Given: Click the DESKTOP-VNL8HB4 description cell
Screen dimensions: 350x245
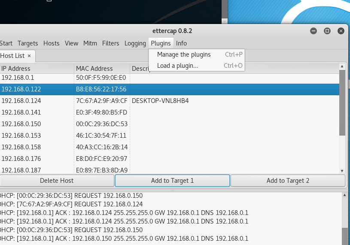Looking at the screenshot, I should [x=160, y=101].
